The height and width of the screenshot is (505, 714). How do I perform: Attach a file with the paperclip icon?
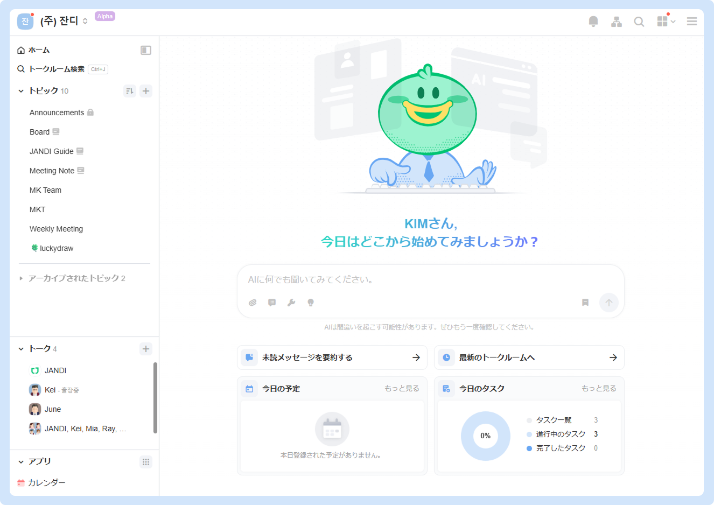253,303
